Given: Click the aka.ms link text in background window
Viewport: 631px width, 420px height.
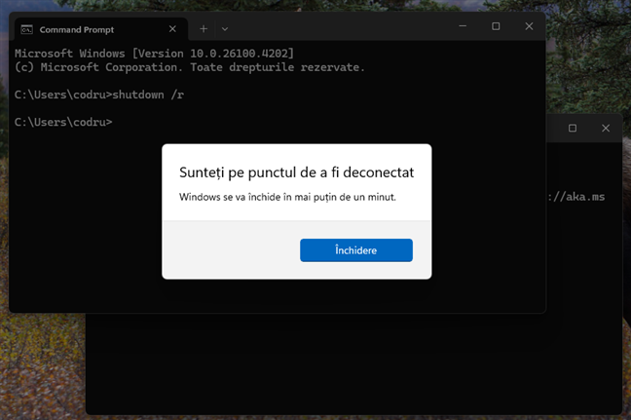Looking at the screenshot, I should coord(577,197).
